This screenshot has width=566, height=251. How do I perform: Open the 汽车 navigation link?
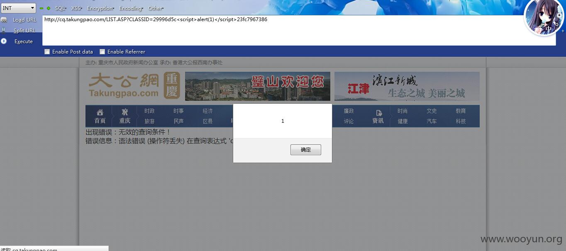tap(432, 122)
